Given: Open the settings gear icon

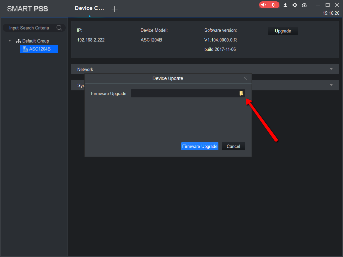Looking at the screenshot, I should click(x=295, y=5).
